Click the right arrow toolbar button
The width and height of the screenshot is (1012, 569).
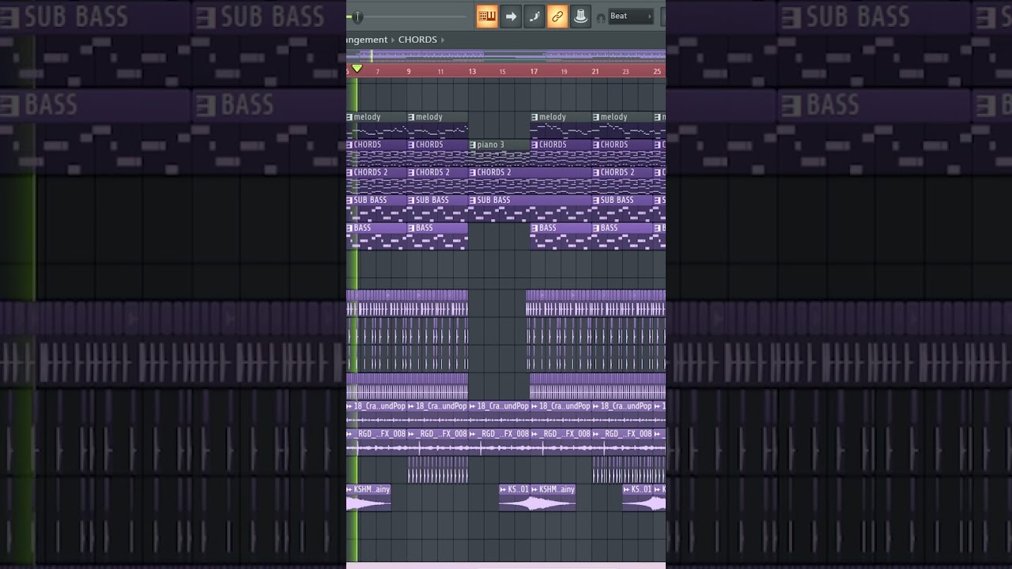pyautogui.click(x=511, y=16)
